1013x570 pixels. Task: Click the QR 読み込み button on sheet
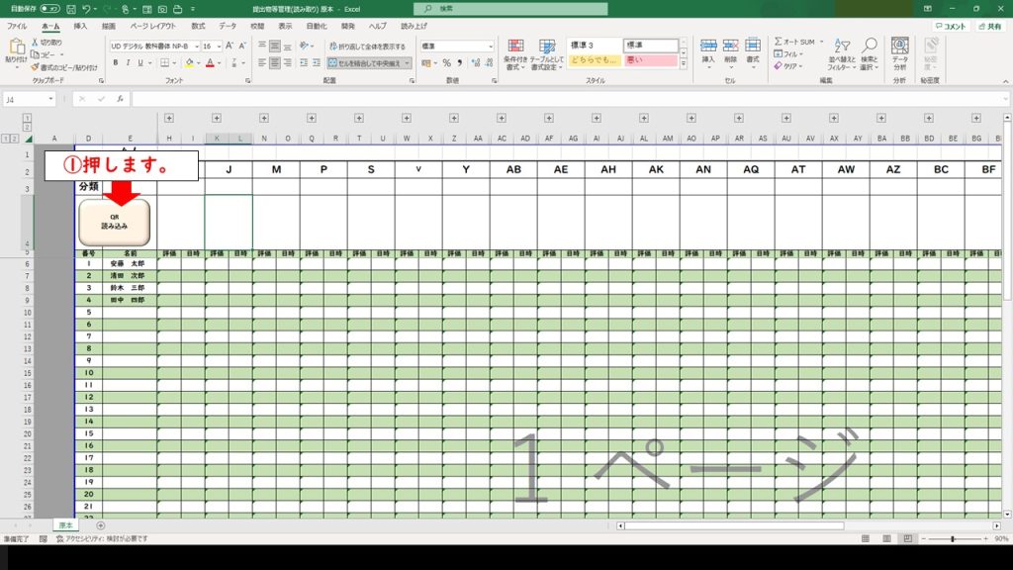point(115,222)
